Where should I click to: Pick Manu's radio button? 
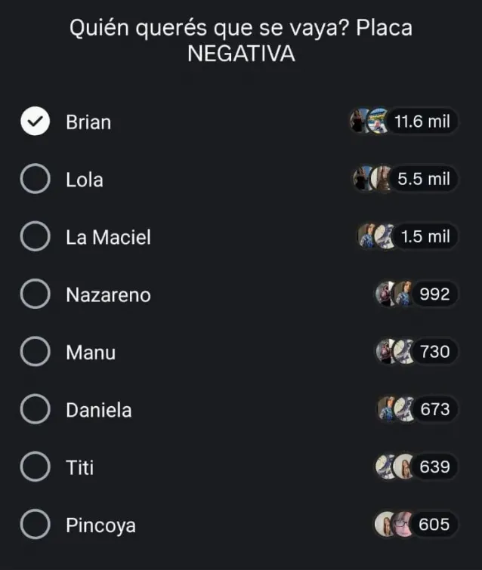click(x=35, y=352)
